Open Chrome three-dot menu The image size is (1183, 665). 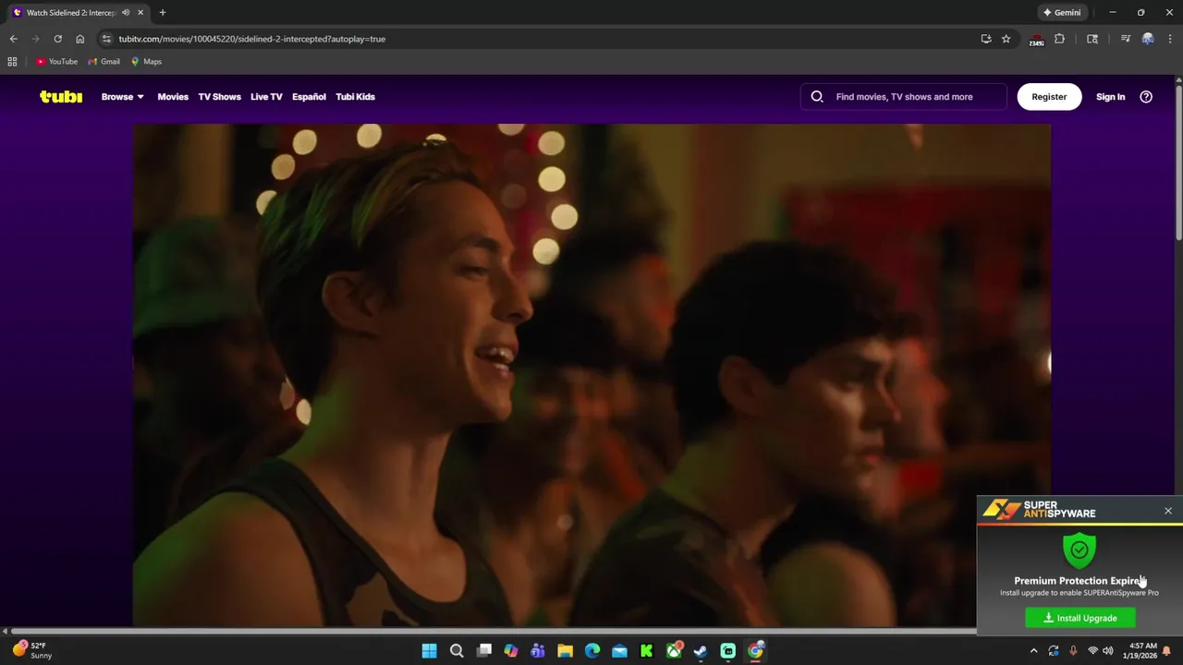click(x=1169, y=39)
